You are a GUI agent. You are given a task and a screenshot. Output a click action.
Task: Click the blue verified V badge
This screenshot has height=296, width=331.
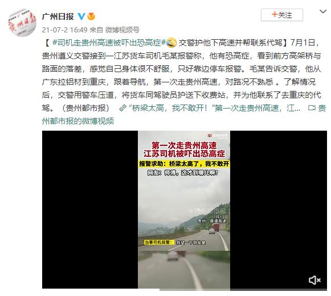(81, 16)
